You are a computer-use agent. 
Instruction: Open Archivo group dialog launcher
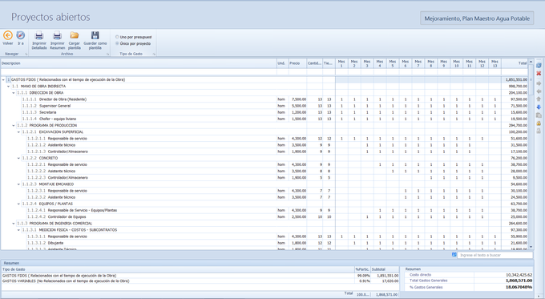click(x=107, y=55)
